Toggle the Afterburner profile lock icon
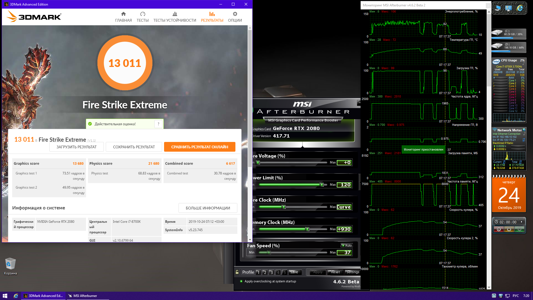 click(x=237, y=272)
